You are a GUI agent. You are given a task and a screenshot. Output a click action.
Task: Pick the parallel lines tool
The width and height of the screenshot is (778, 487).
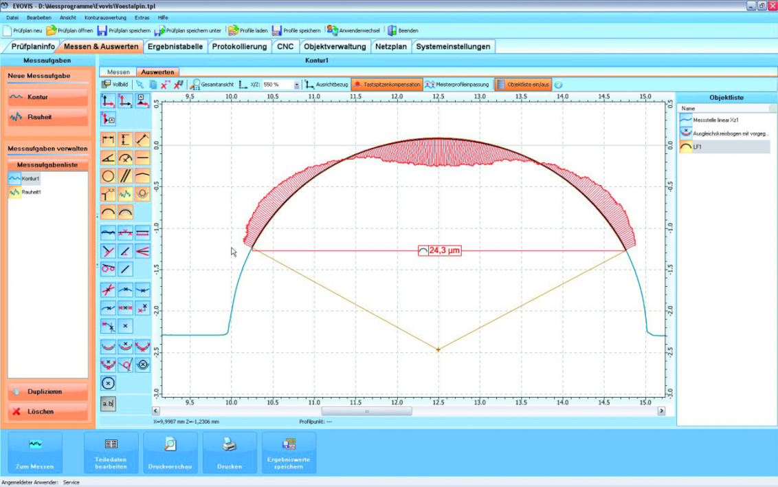point(126,176)
